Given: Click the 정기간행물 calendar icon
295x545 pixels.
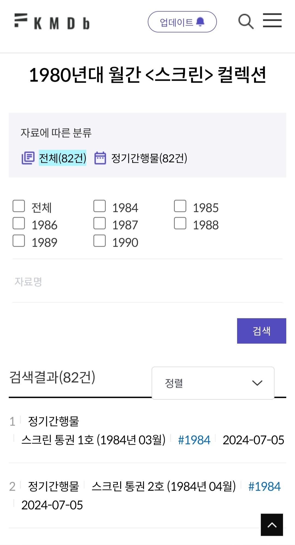Looking at the screenshot, I should pyautogui.click(x=100, y=158).
